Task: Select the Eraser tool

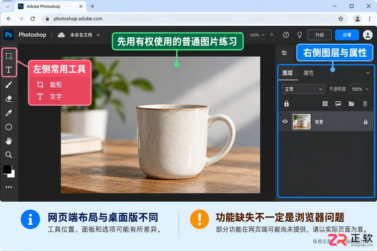Action: (x=9, y=99)
